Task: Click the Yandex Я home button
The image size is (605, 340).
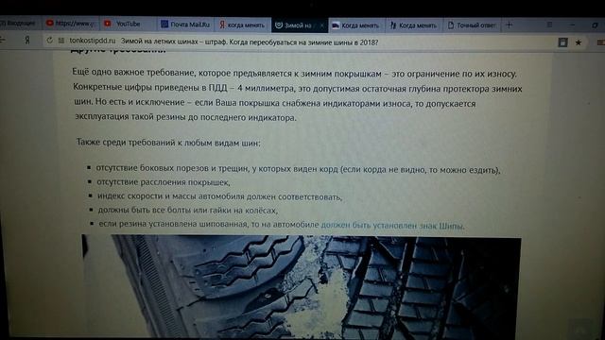Action: click(27, 40)
